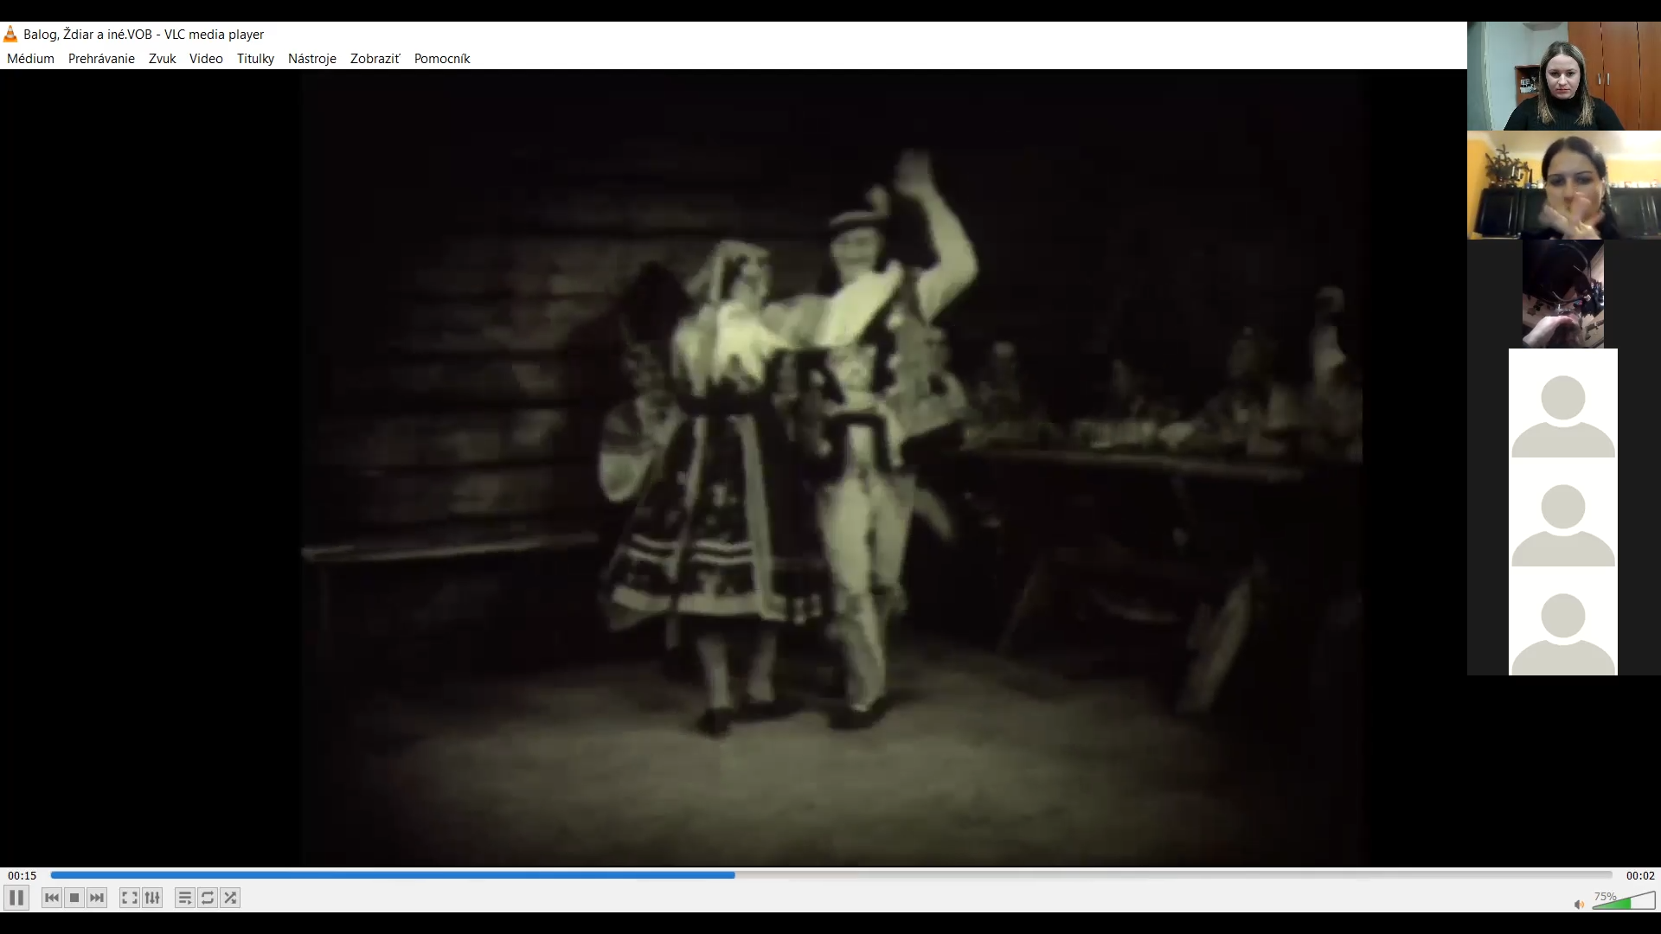This screenshot has width=1661, height=934.
Task: Skip to previous media item
Action: click(x=52, y=898)
